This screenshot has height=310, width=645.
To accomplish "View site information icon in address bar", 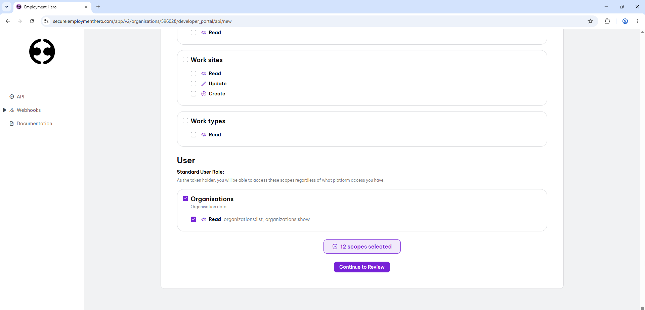I will coord(46,21).
